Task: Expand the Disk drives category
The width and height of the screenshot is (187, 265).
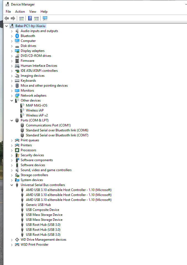Action: pos(12,46)
